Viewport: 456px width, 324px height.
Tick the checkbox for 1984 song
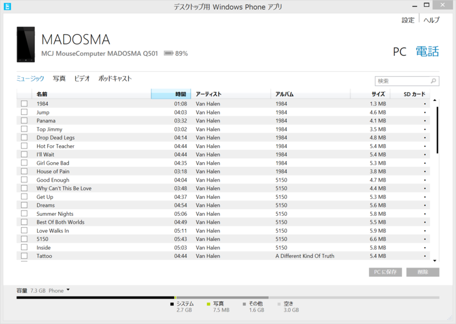tap(24, 104)
